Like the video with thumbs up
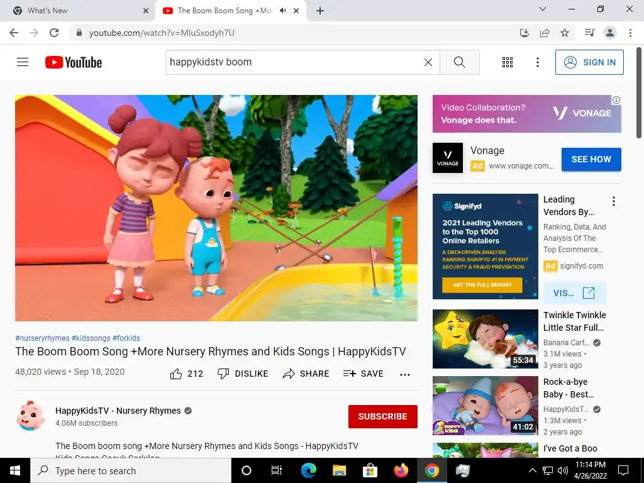This screenshot has height=483, width=644. (x=186, y=374)
